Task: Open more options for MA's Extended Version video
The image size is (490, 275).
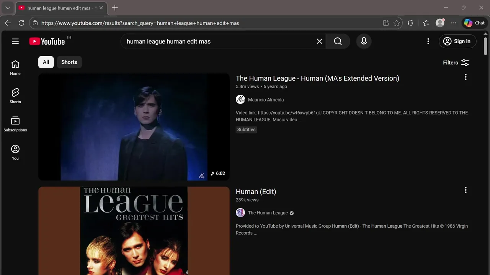Action: pos(465,77)
